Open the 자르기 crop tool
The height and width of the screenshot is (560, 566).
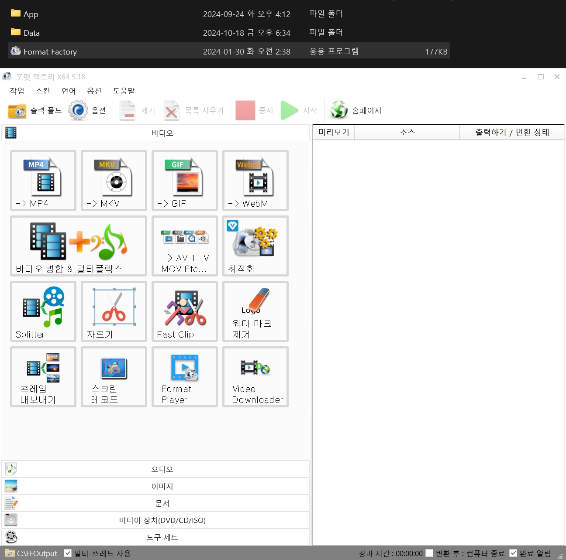pos(114,311)
